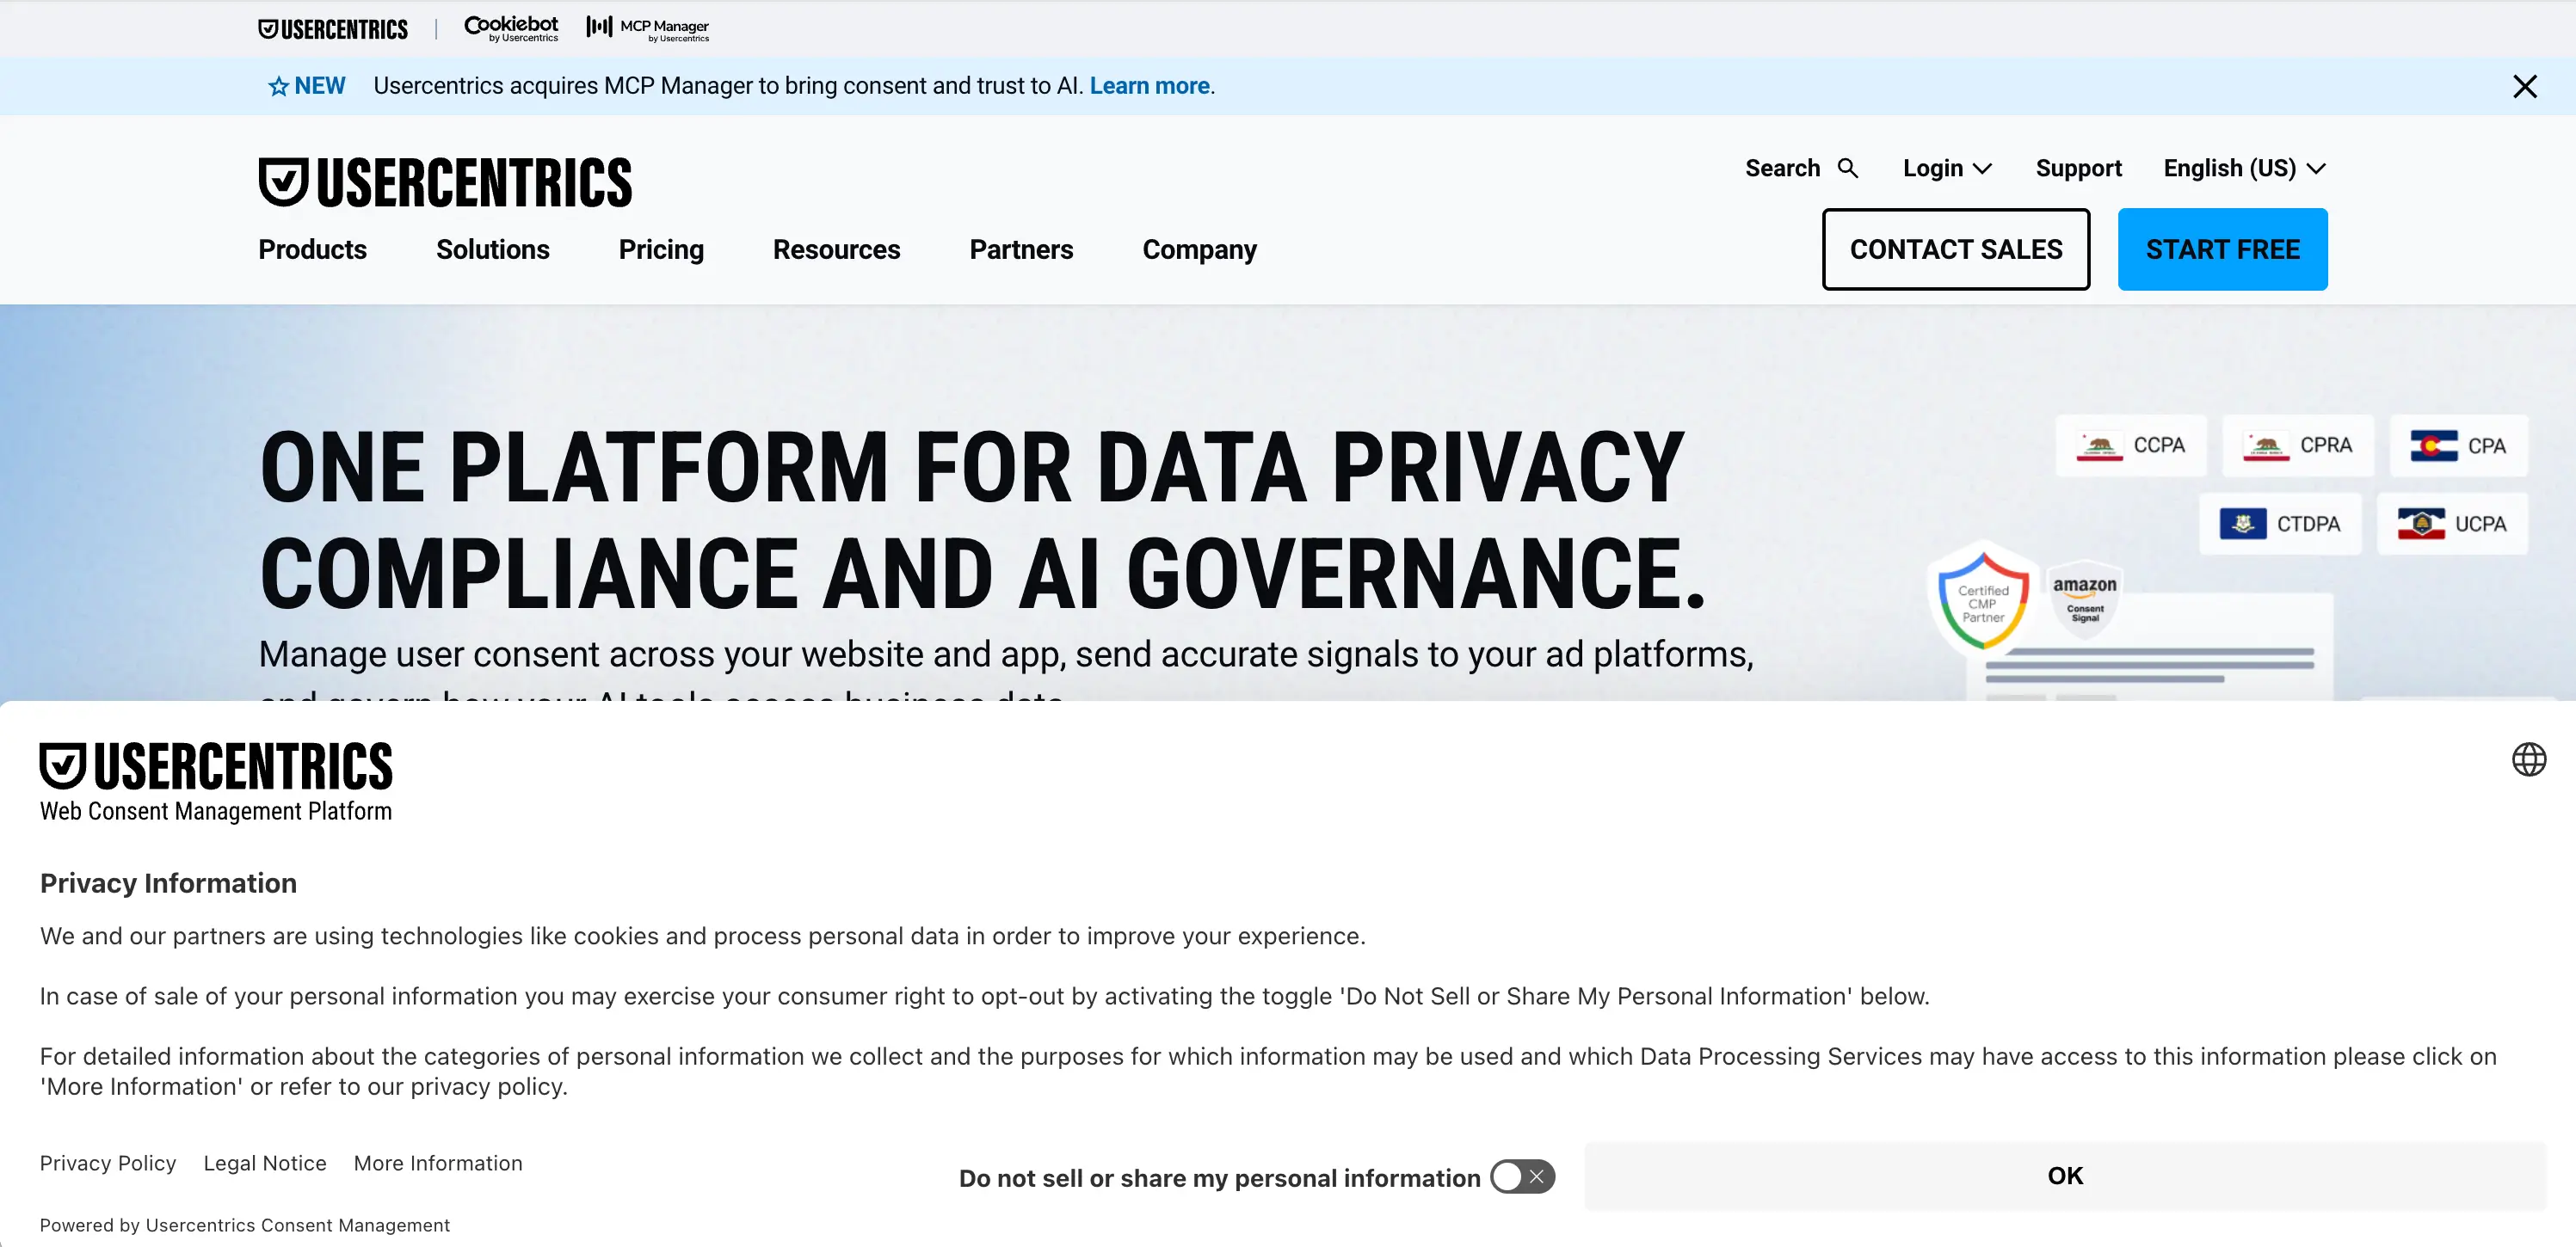Click the hero headline 'ONE PLATFORM FOR DATA PRIVACY'
The image size is (2576, 1247).
pos(972,467)
